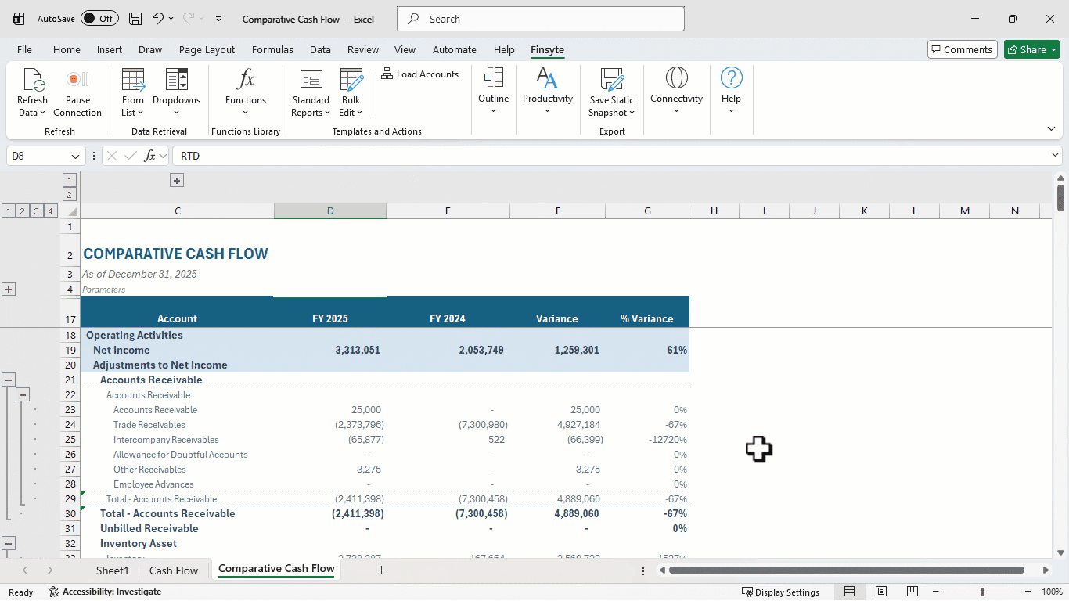Open the Productivity menu
Screen dimensions: 1069x601
[x=548, y=92]
